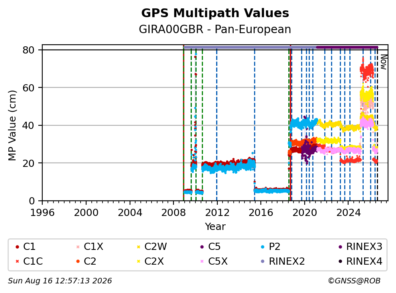This screenshot has width=396, height=293.
Task: Click the C5X pink legend entry
Action: click(214, 261)
